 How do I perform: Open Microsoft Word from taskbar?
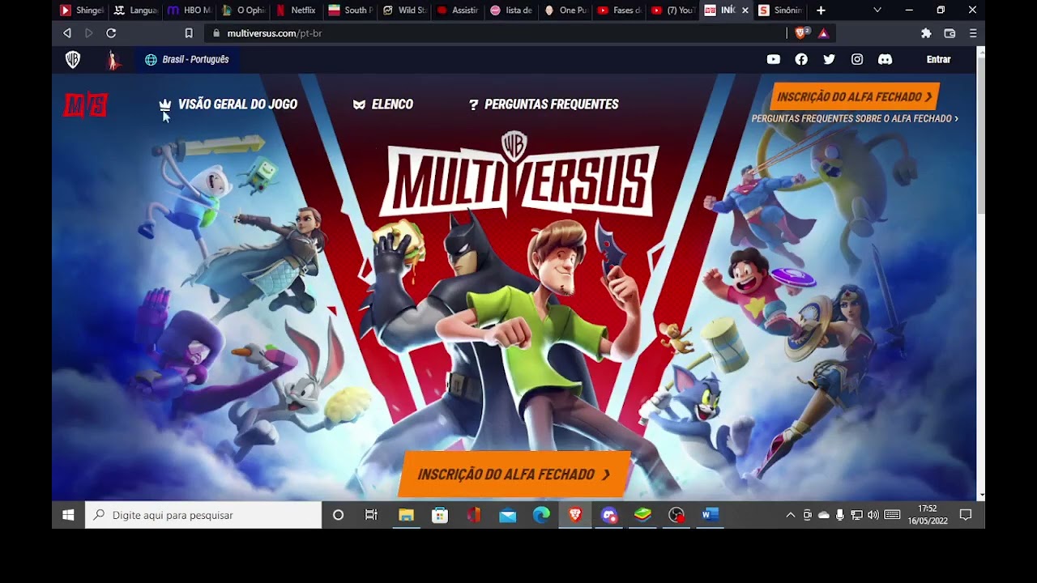pyautogui.click(x=711, y=515)
